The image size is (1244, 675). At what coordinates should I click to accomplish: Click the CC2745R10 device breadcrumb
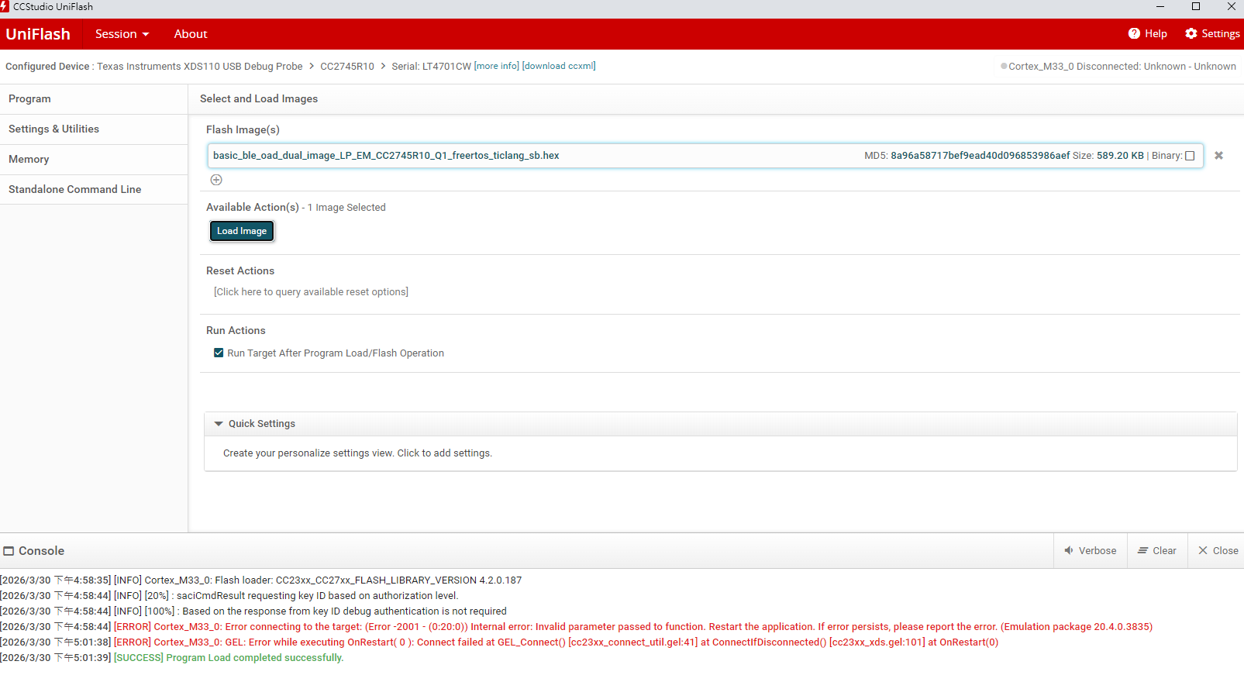point(347,67)
